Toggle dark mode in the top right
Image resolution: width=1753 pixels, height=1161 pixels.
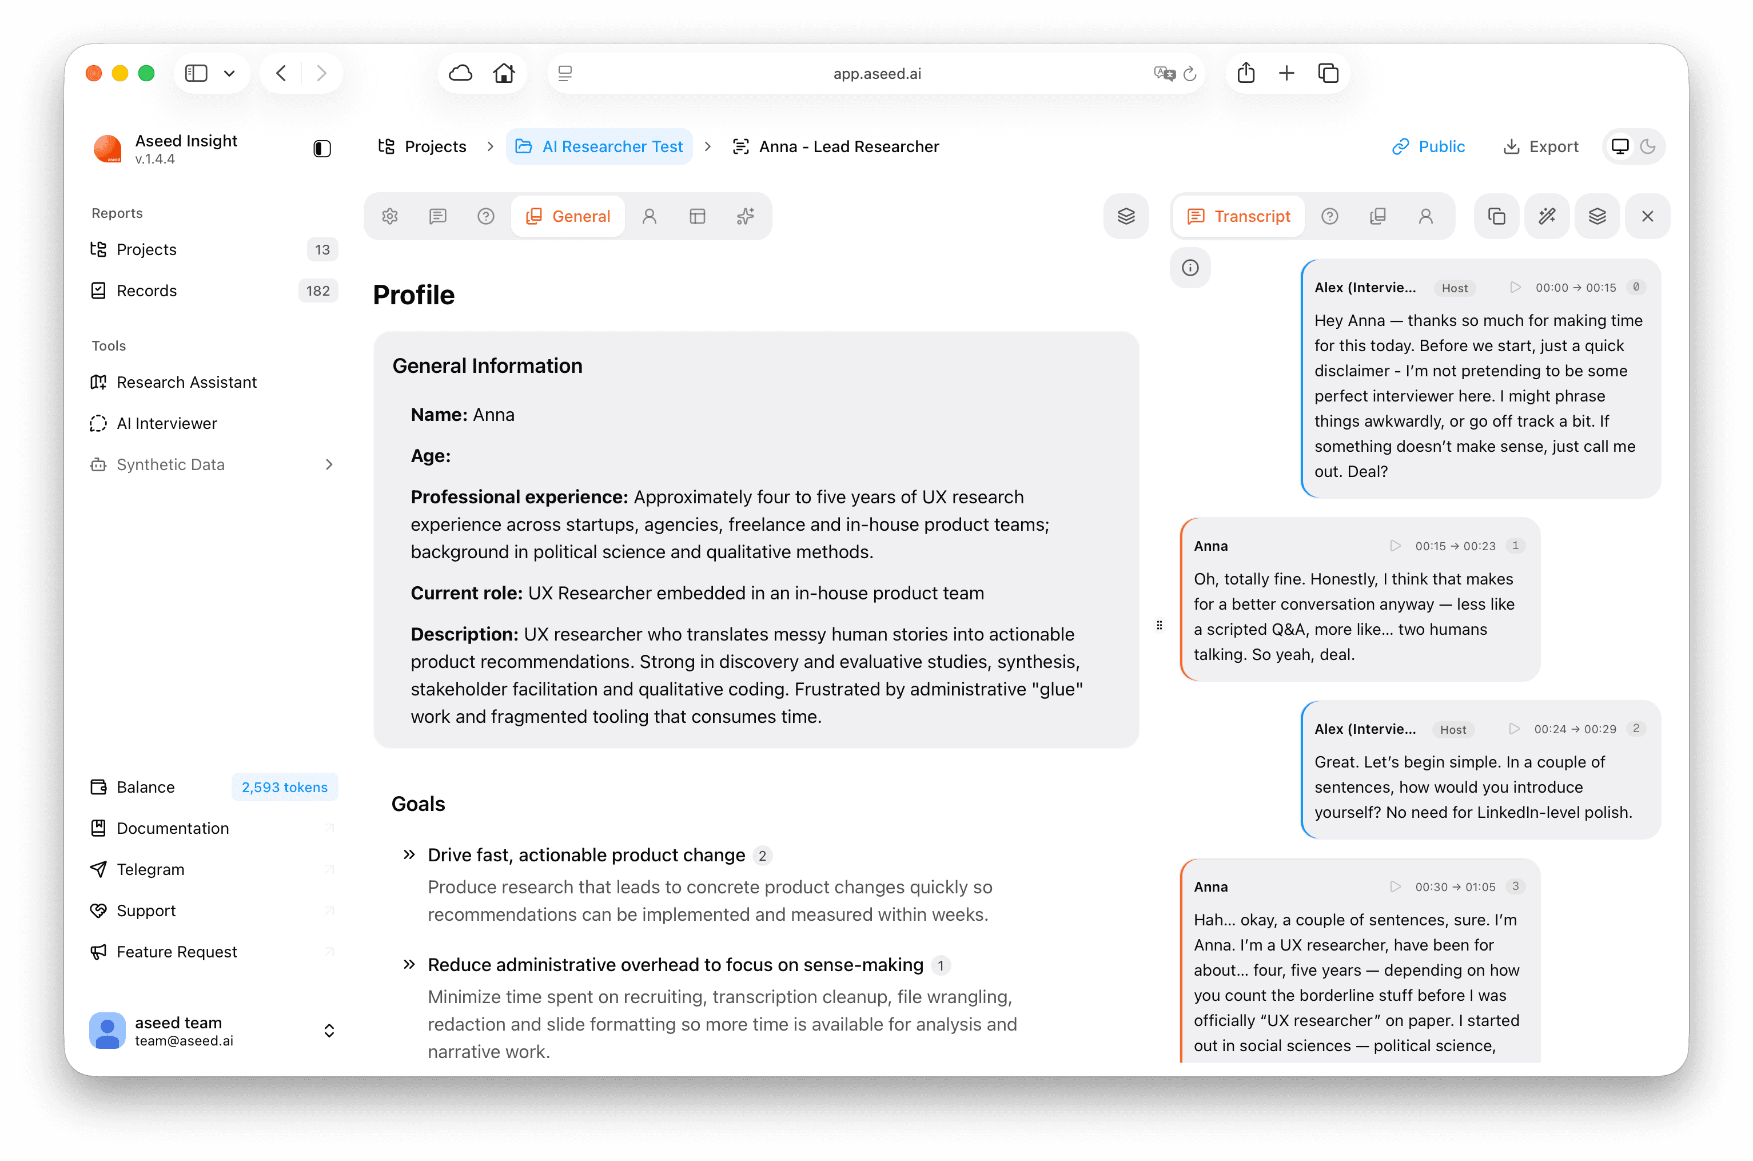tap(1647, 146)
